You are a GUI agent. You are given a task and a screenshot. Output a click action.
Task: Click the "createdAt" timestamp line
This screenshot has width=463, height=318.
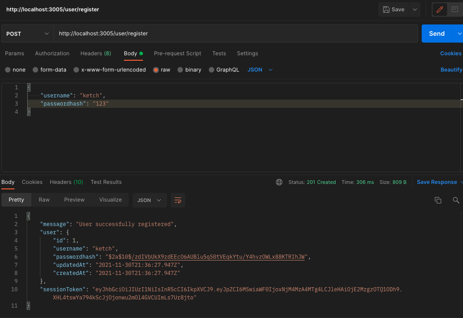point(117,273)
